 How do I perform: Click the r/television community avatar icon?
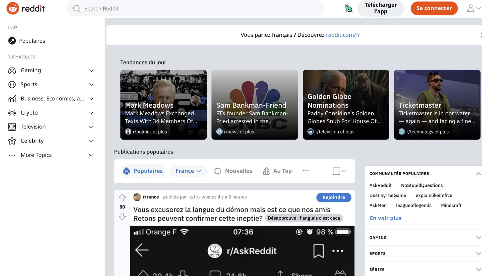pyautogui.click(x=311, y=131)
